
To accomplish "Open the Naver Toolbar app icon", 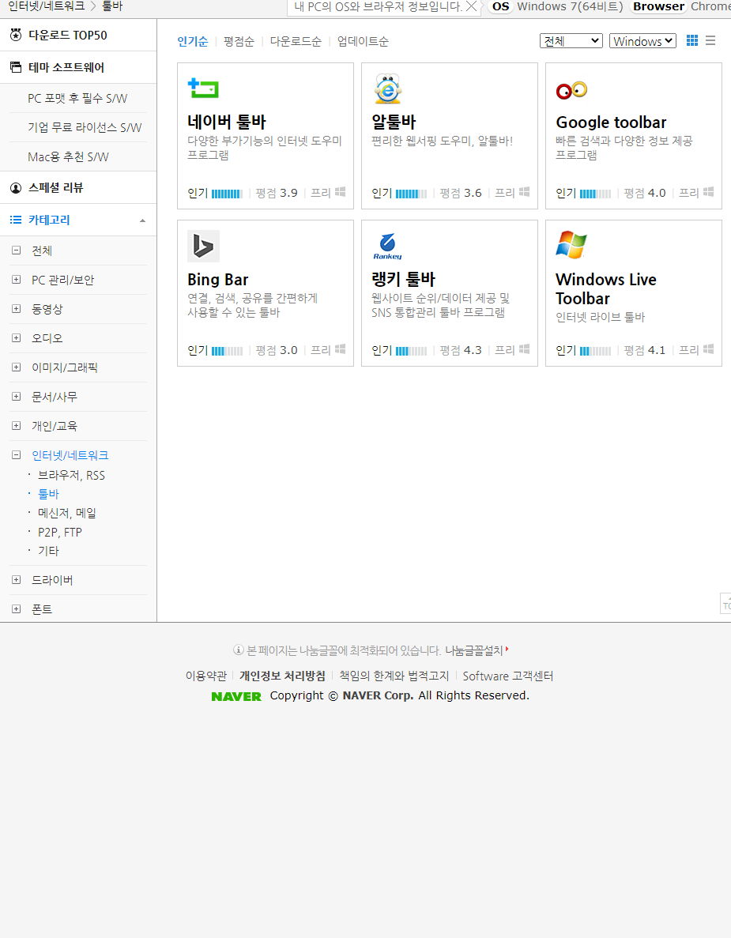I will tap(203, 88).
